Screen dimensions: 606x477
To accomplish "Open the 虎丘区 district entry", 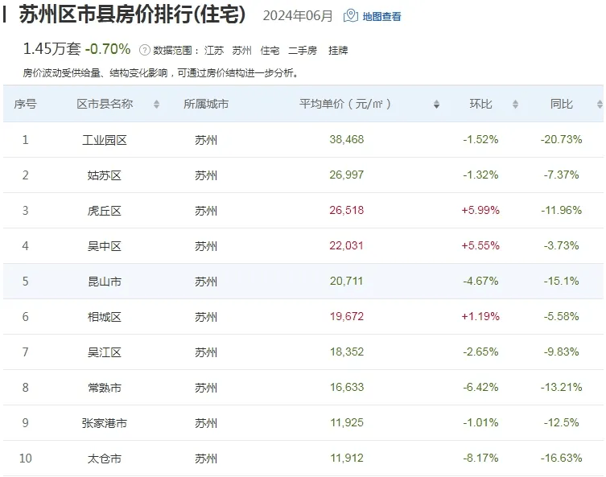I will pyautogui.click(x=105, y=211).
